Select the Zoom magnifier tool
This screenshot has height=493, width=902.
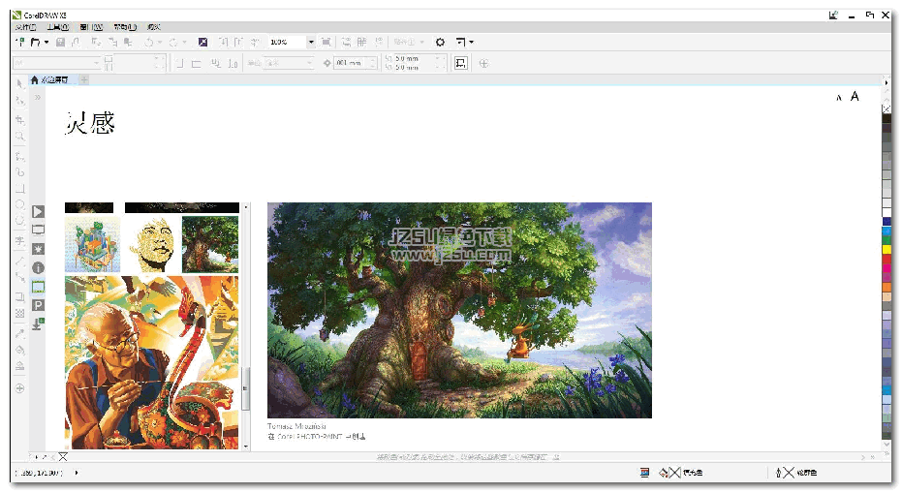pos(19,137)
